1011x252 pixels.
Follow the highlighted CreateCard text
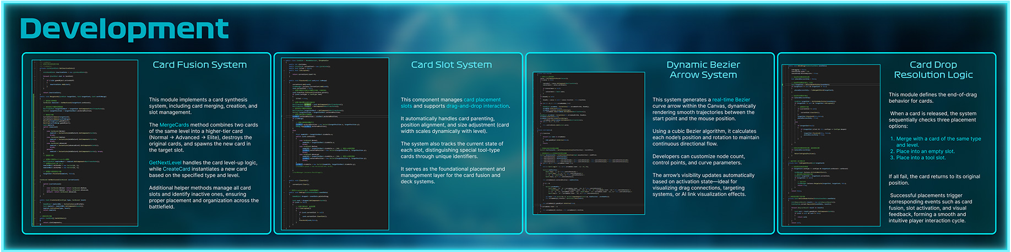(x=176, y=169)
